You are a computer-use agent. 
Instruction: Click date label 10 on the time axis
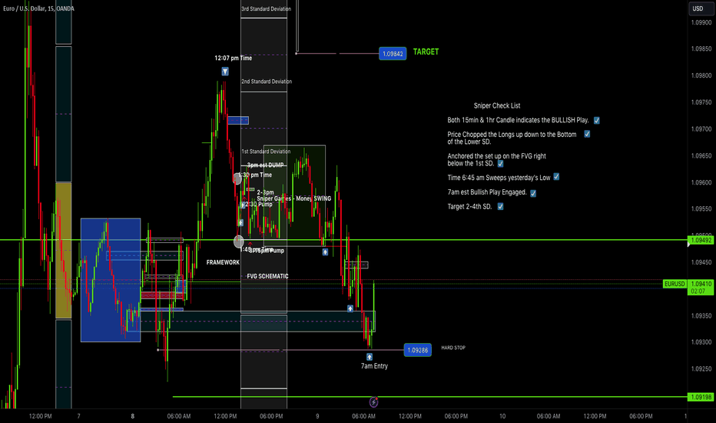tap(502, 416)
